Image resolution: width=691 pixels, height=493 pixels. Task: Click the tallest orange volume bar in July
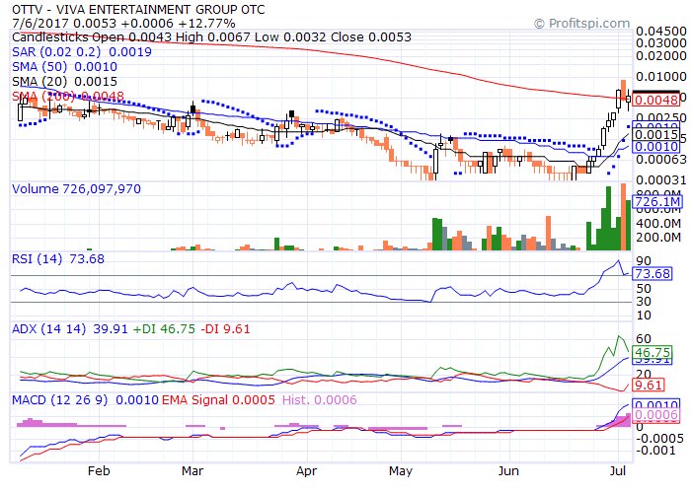[623, 217]
